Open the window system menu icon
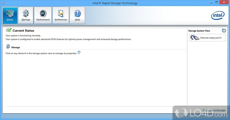The width and height of the screenshot is (230, 120). point(3,3)
